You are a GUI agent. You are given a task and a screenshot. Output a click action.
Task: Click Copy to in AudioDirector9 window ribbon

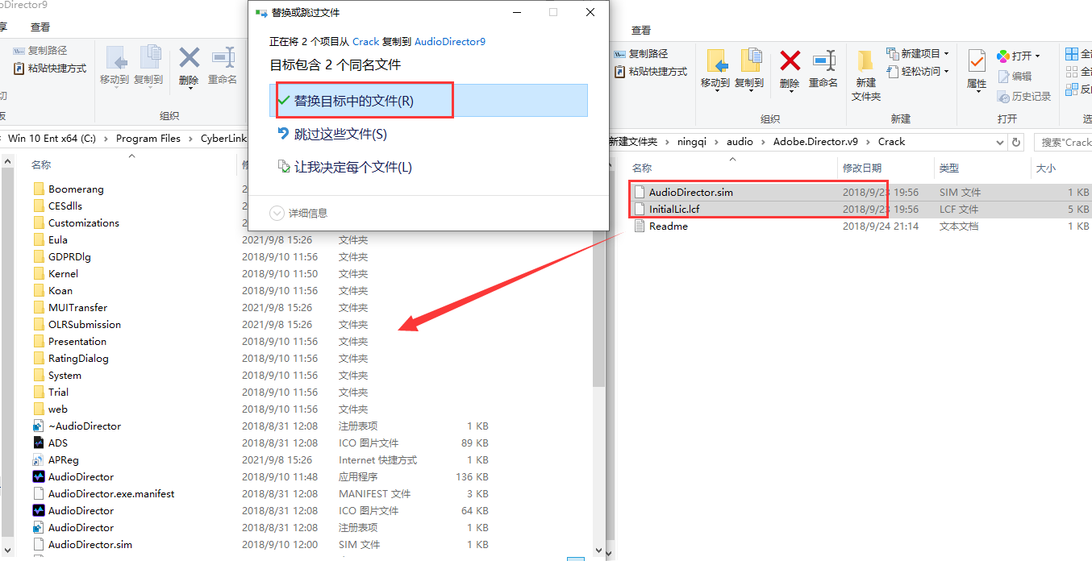tap(148, 64)
